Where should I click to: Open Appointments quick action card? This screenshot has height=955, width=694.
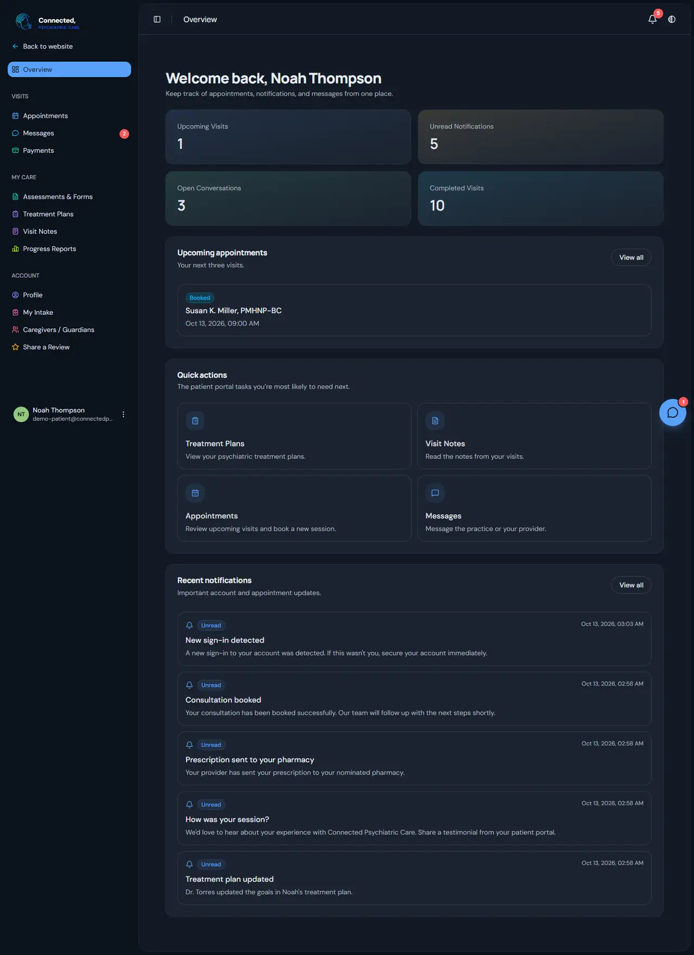coord(294,508)
